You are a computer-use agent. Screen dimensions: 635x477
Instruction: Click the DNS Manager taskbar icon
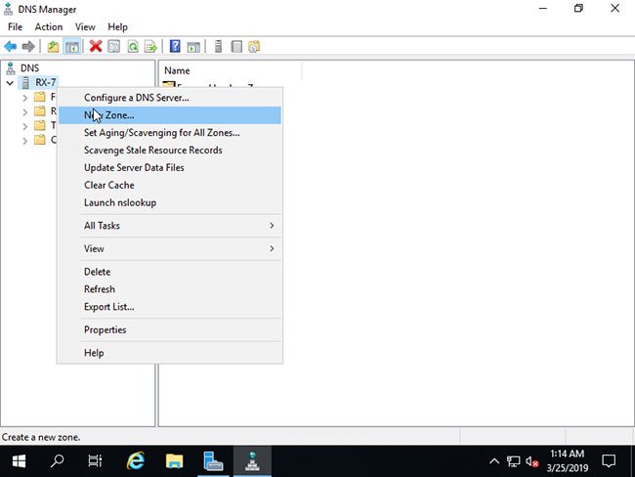(252, 461)
